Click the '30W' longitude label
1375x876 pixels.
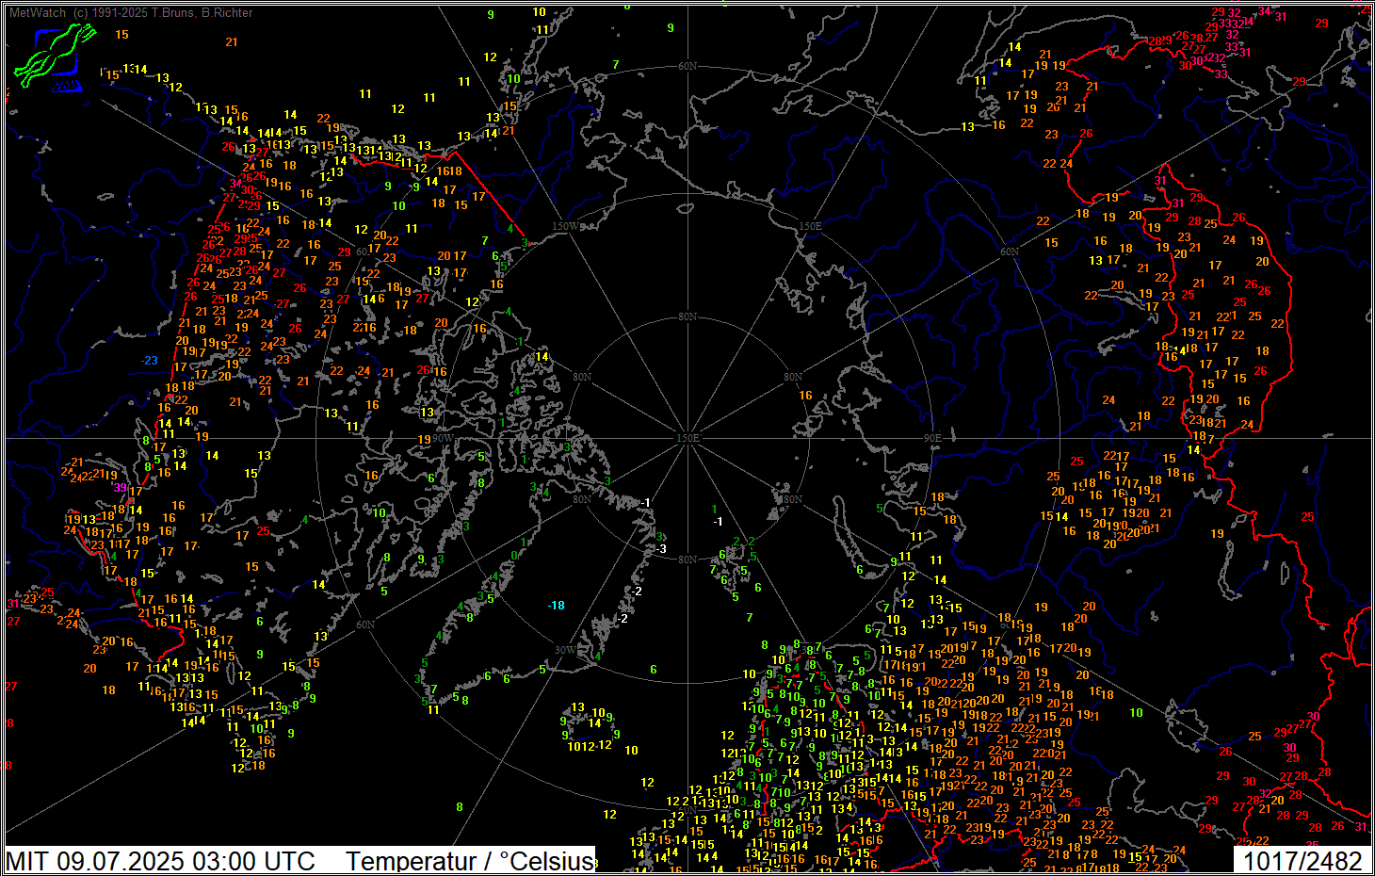[x=565, y=650]
